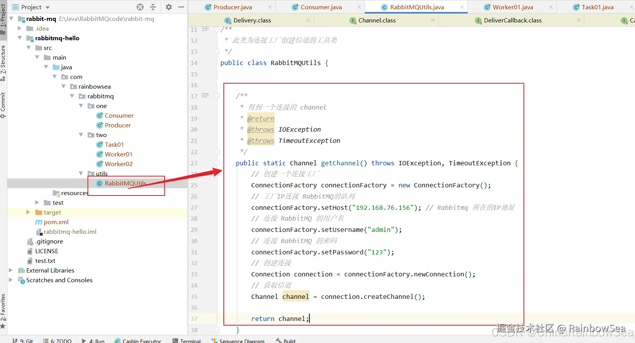Hide the Project panel with minus icon
This screenshot has height=343, width=635.
pos(181,7)
